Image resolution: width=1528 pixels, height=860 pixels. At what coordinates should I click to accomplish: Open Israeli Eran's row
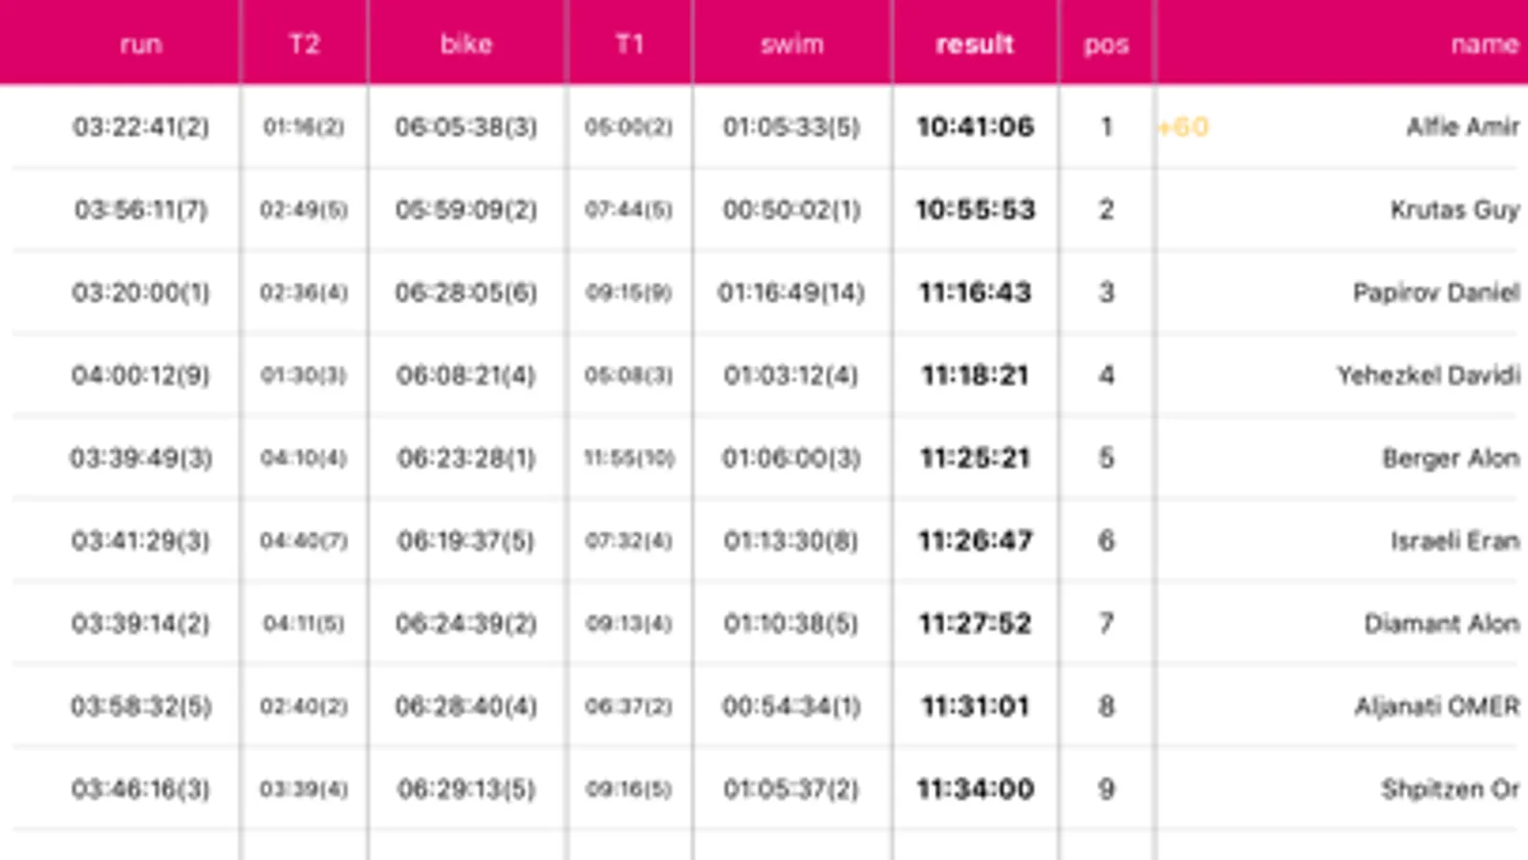(1453, 541)
